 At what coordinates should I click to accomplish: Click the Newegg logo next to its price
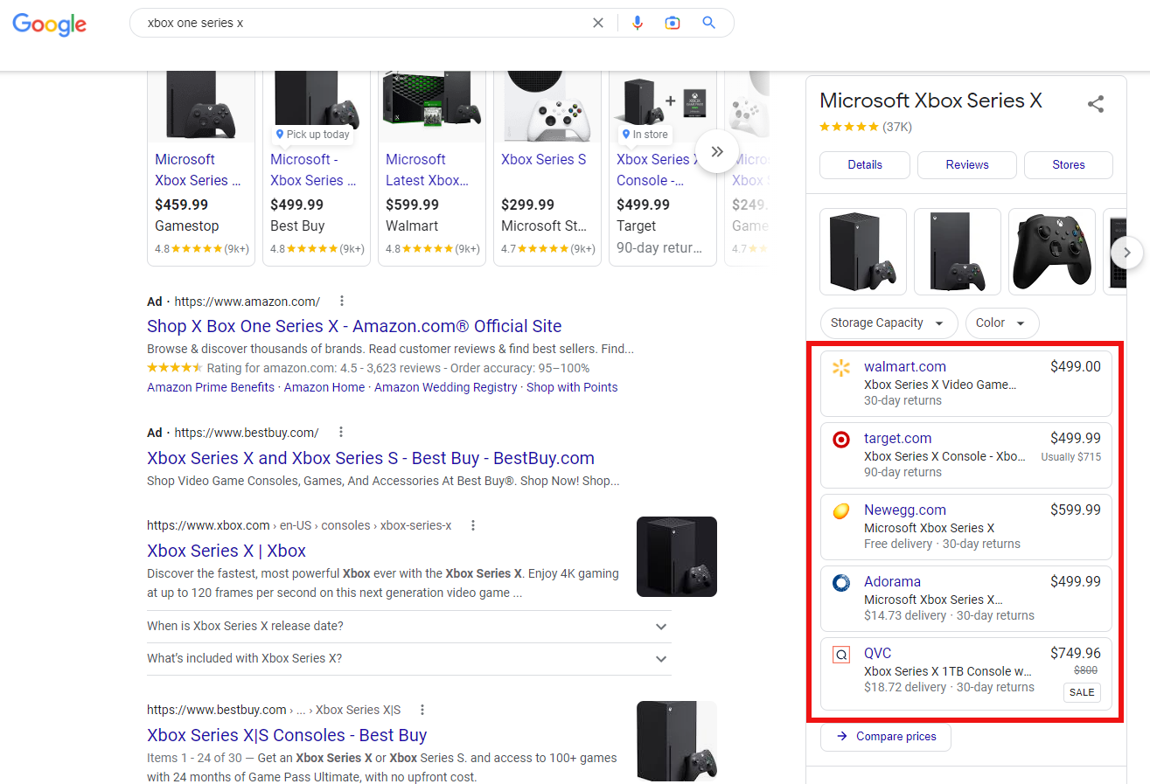click(842, 511)
